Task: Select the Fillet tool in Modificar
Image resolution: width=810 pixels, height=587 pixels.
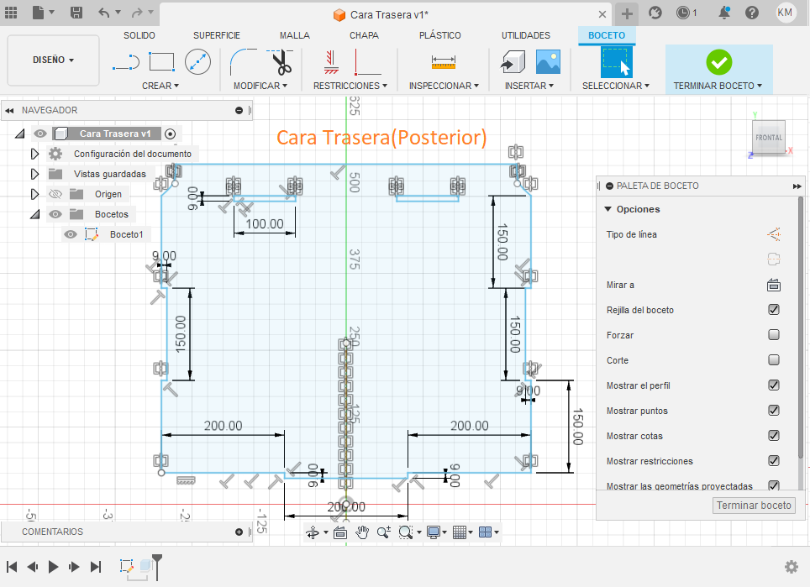Action: point(243,62)
